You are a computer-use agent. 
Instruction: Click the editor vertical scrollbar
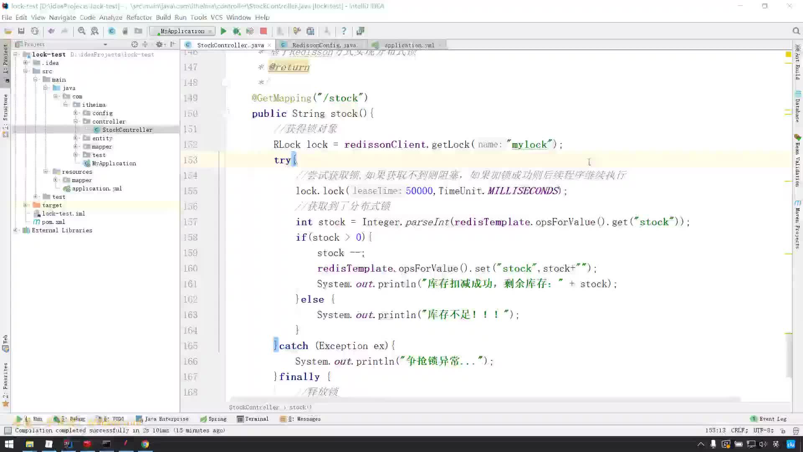click(x=789, y=356)
